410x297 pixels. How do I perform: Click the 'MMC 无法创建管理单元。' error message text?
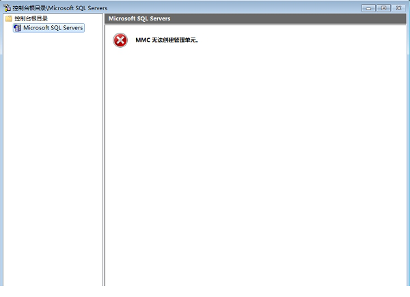(x=167, y=40)
